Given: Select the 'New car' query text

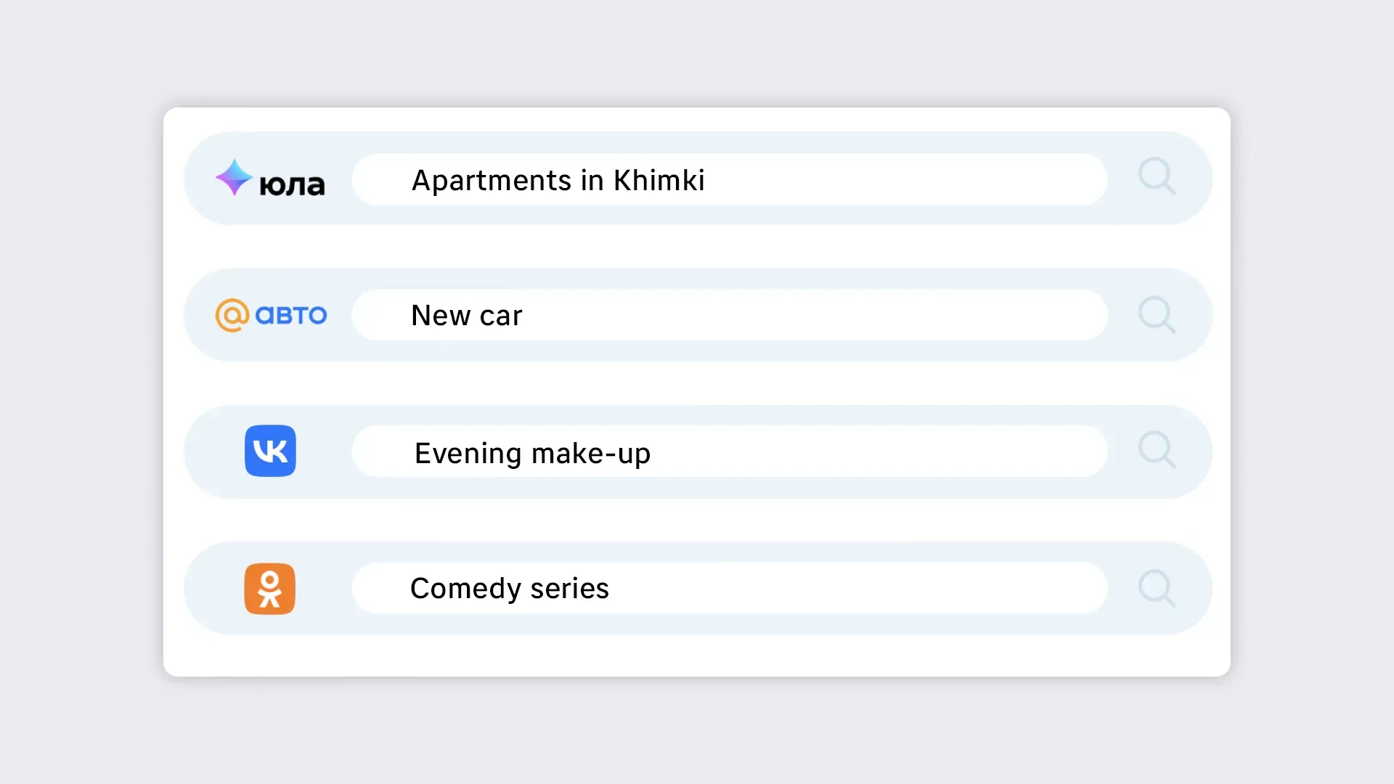Looking at the screenshot, I should 466,316.
